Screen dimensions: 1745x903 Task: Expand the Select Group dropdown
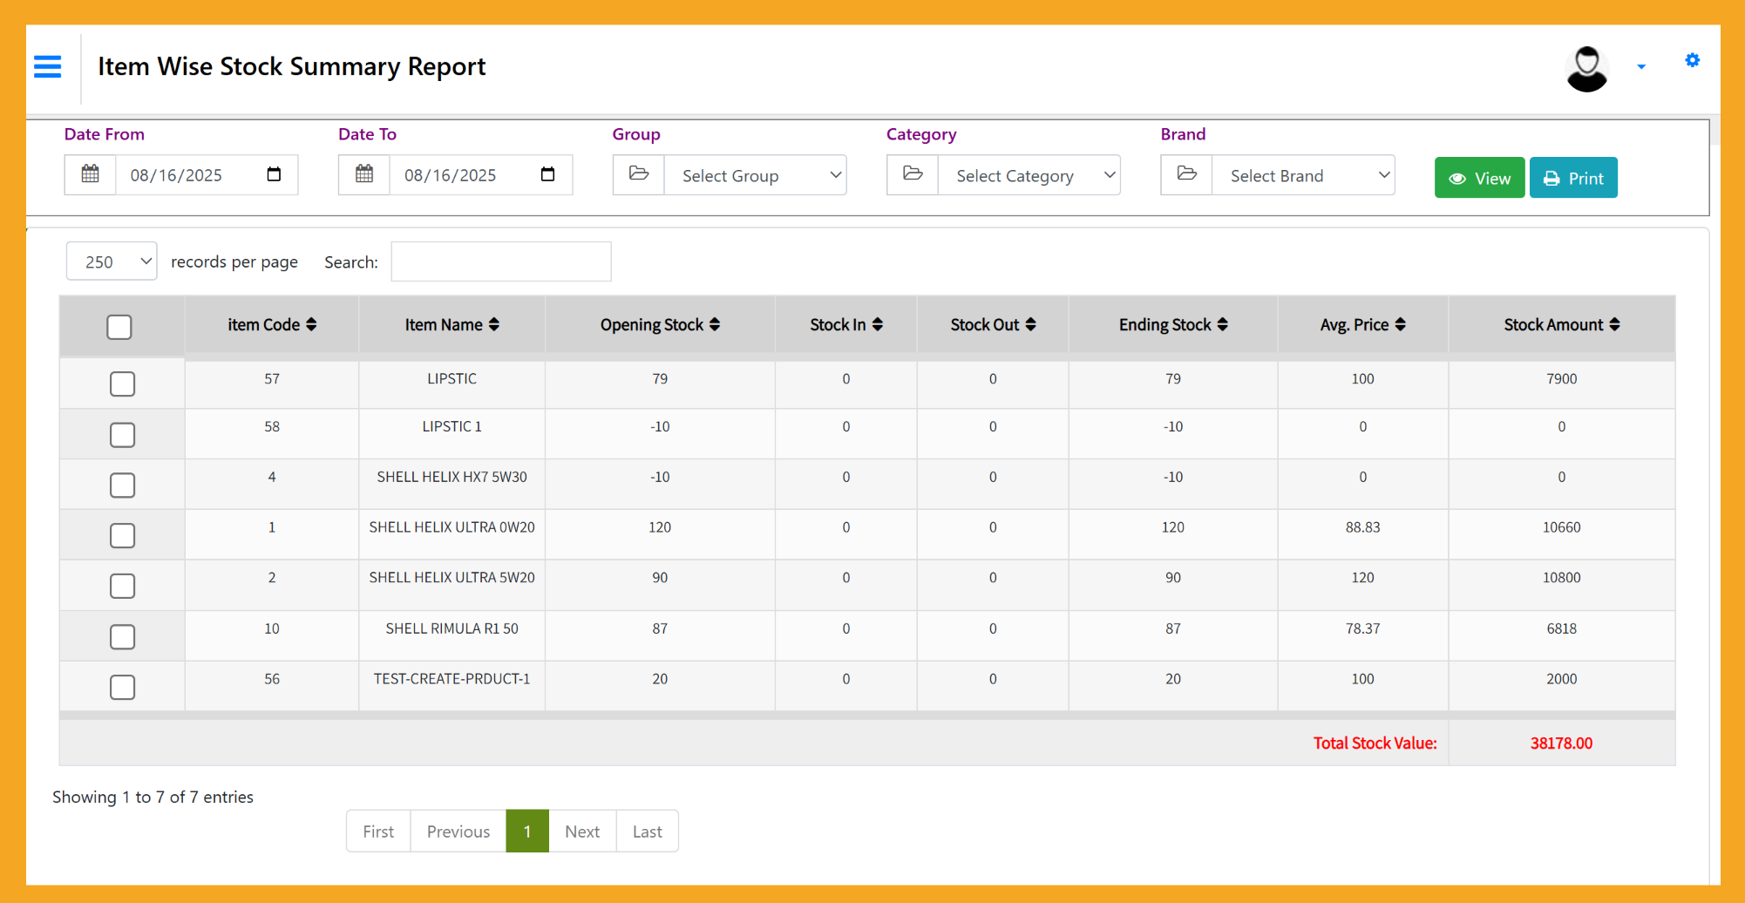coord(755,175)
